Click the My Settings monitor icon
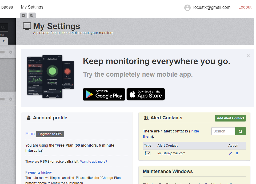Image resolution: width=256 pixels, height=184 pixels. pos(27,26)
